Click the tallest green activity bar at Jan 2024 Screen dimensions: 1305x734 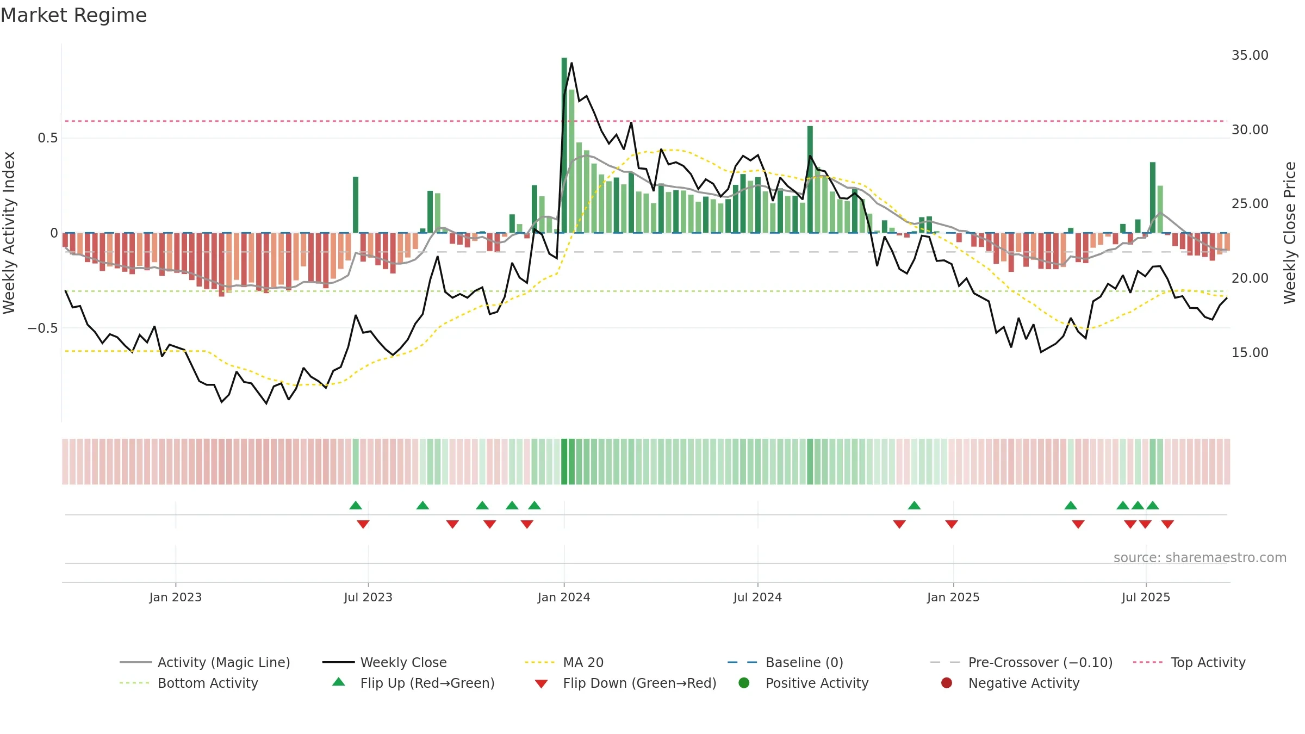click(564, 145)
